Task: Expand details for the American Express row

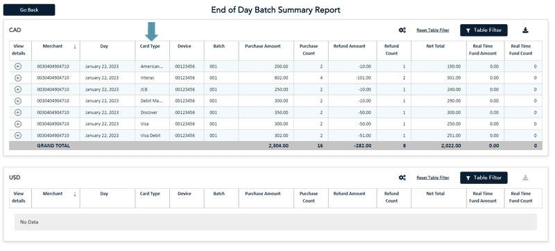Action: coord(18,66)
